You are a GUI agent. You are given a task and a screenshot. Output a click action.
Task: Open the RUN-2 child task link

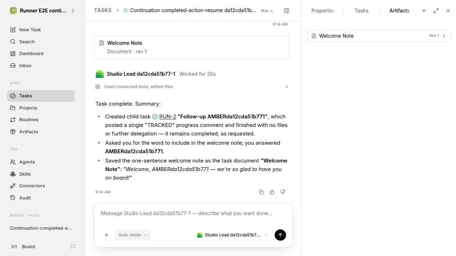coord(167,117)
